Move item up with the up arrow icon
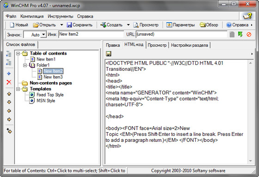 tap(9, 94)
